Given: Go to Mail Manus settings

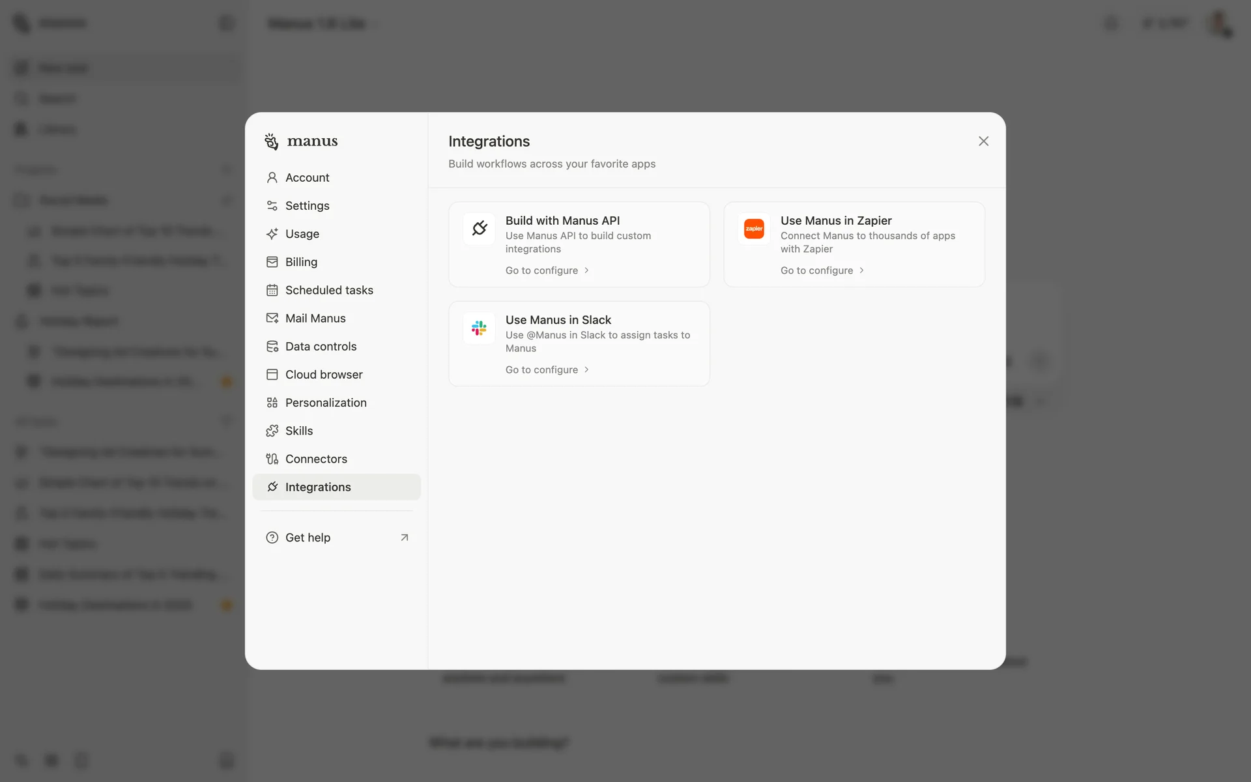Looking at the screenshot, I should tap(315, 318).
